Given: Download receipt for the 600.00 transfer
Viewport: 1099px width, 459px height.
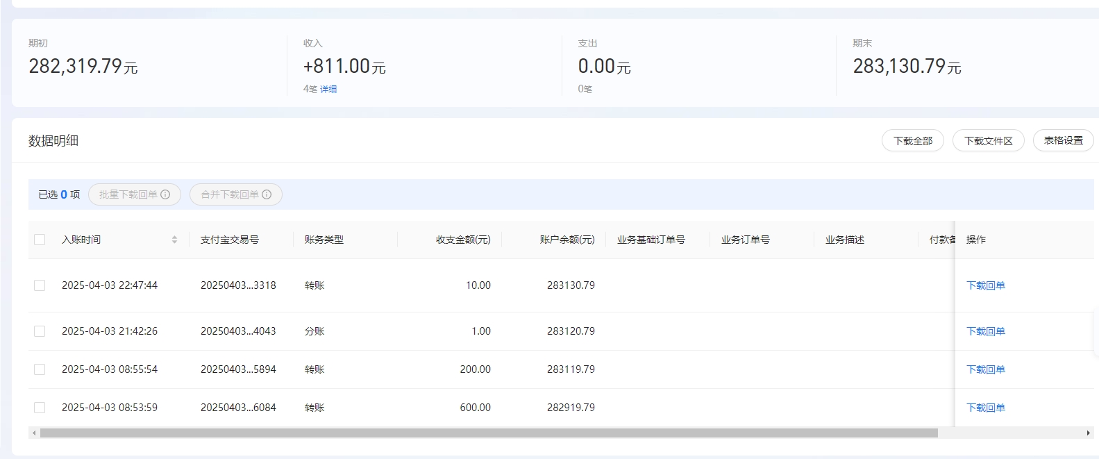Looking at the screenshot, I should [985, 408].
